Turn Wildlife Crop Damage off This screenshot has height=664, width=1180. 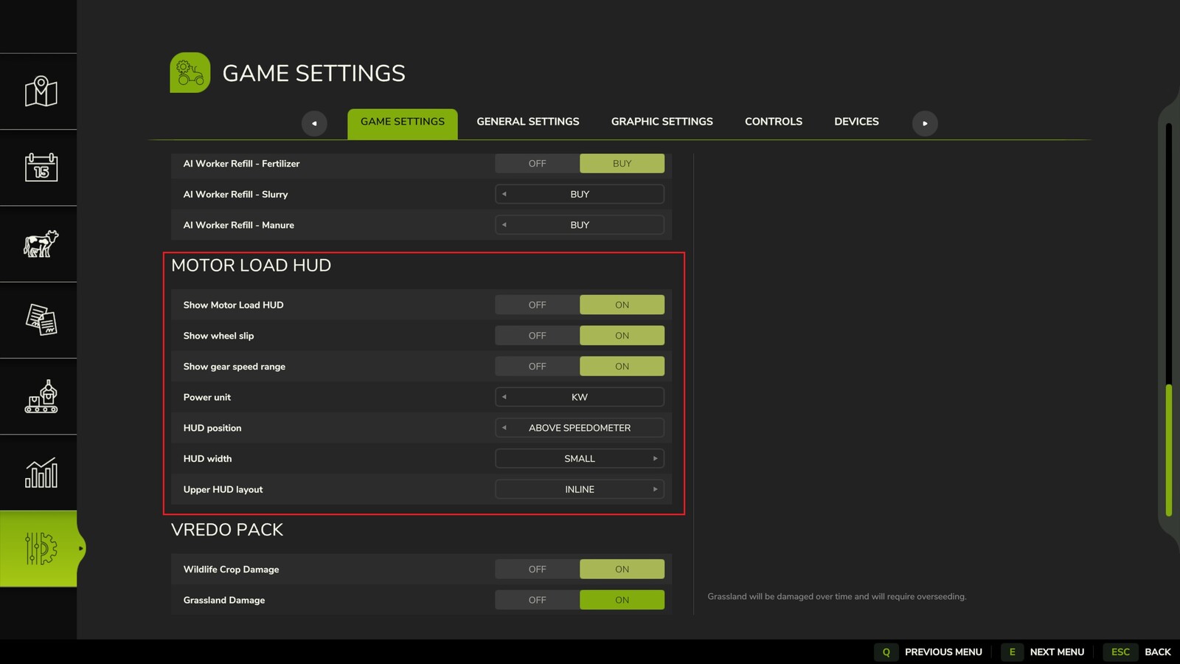click(537, 570)
